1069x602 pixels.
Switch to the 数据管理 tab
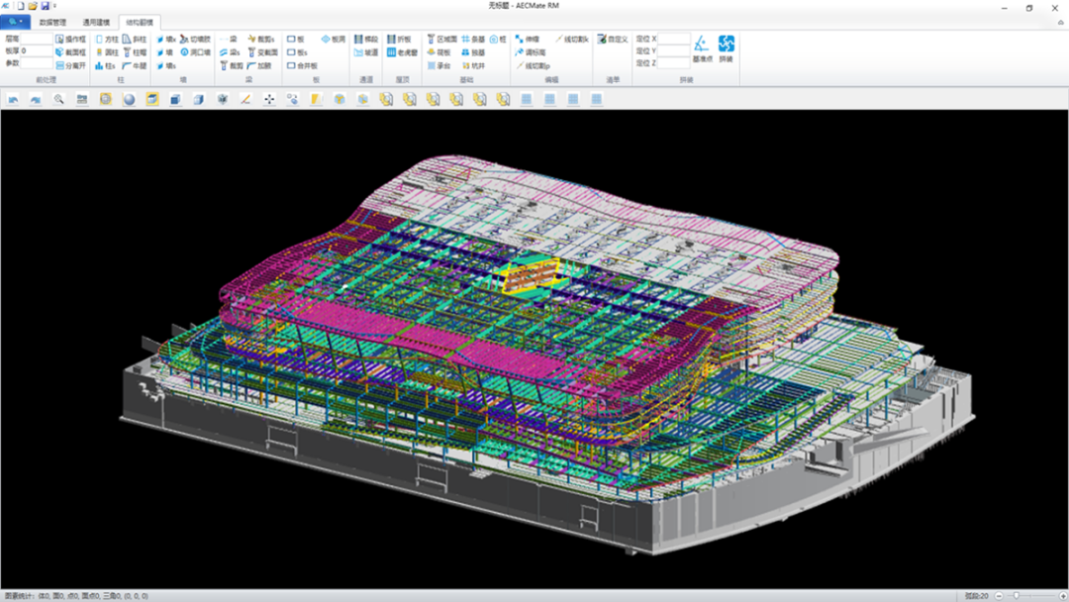(53, 21)
